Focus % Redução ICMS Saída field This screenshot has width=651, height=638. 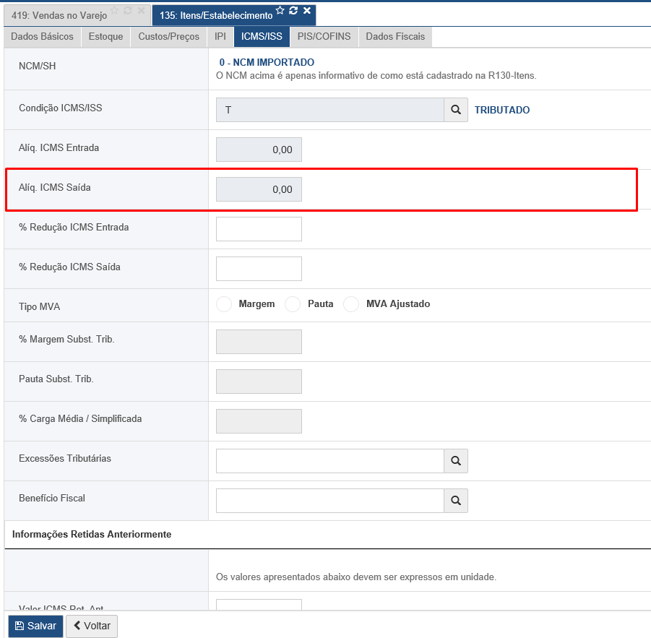[x=259, y=269]
